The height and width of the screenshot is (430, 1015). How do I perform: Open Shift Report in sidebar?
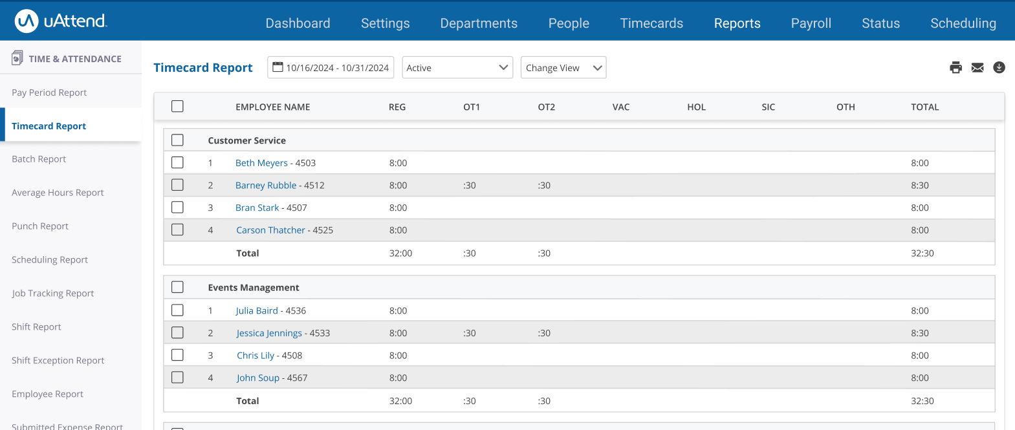click(x=36, y=327)
